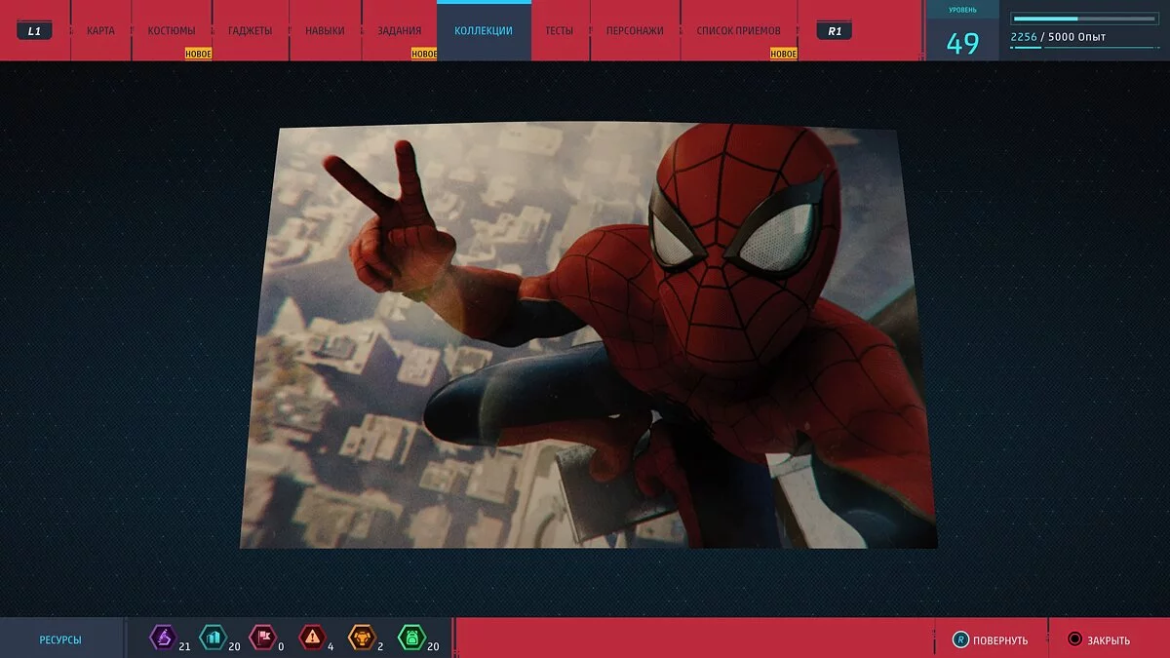Select the Персонажи tab
Viewport: 1170px width, 658px height.
[635, 31]
